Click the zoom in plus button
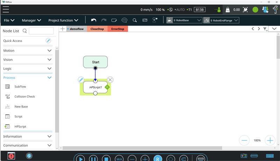 click(270, 140)
